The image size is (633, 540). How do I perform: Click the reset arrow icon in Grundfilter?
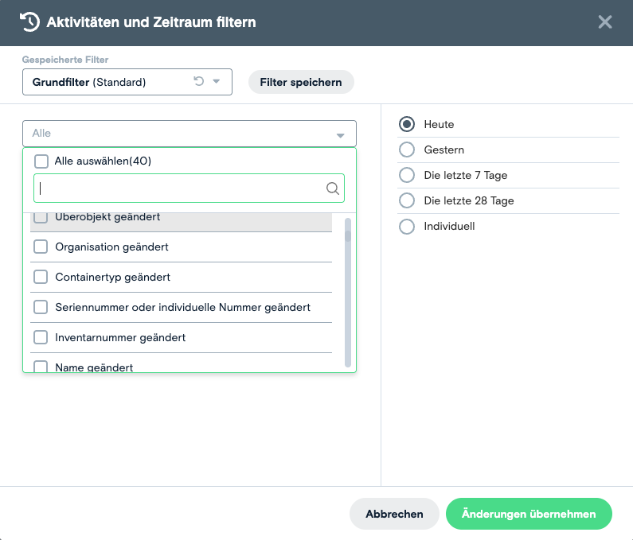[x=198, y=81]
